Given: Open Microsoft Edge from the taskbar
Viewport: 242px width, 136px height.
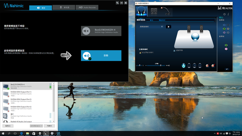Looking at the screenshot, I should 21,133.
